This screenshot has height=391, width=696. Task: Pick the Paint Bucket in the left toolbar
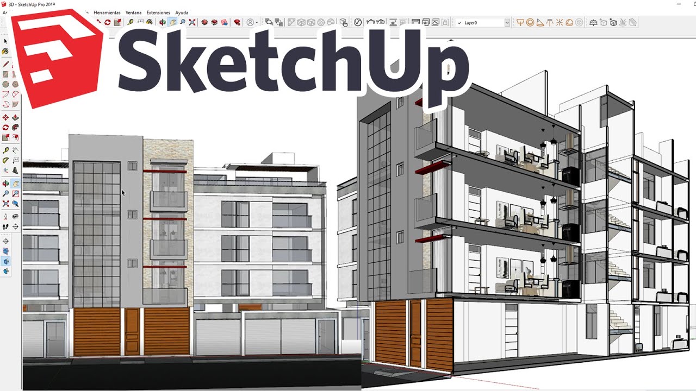click(5, 51)
